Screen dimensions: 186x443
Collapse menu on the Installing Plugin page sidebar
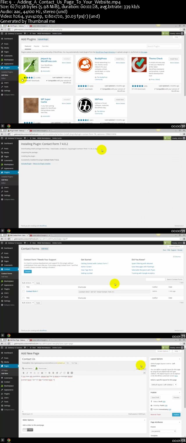pos(9,200)
